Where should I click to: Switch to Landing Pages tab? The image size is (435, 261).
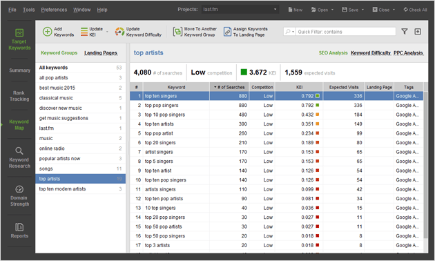(x=101, y=53)
